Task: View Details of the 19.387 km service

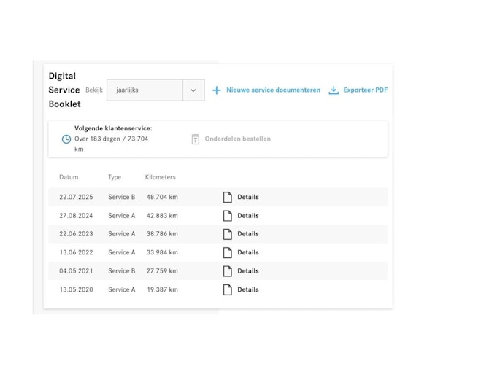Action: (248, 289)
